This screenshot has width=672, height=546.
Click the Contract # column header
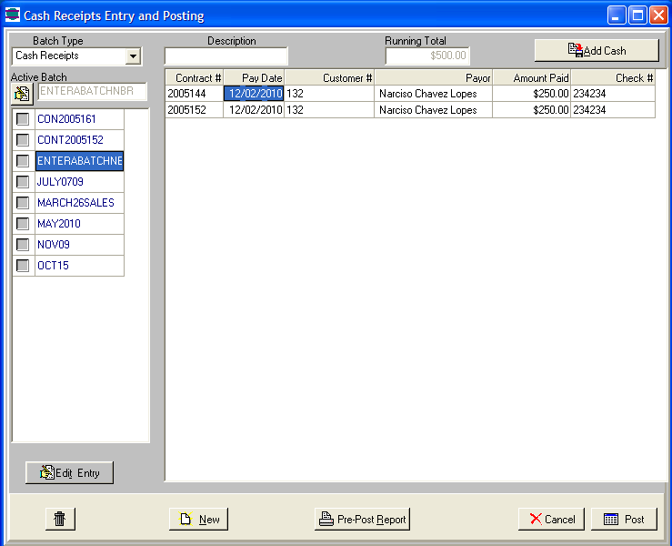point(195,78)
